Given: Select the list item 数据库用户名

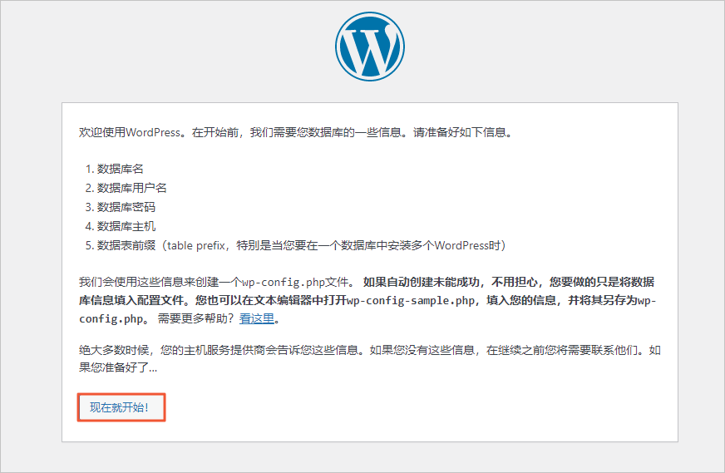Looking at the screenshot, I should point(131,188).
